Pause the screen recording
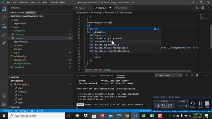The image size is (212, 119). 200,104
